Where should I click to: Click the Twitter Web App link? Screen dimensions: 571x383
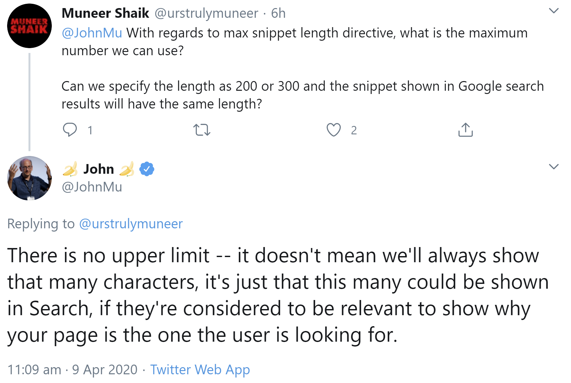point(200,369)
